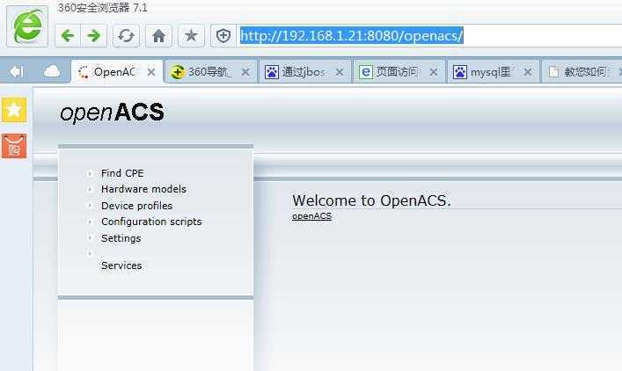Go forward with the green forward arrow
This screenshot has width=622, height=371.
94,36
